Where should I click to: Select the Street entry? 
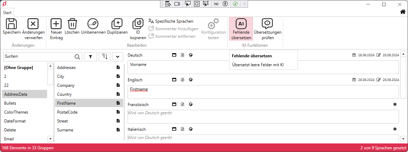(89, 121)
